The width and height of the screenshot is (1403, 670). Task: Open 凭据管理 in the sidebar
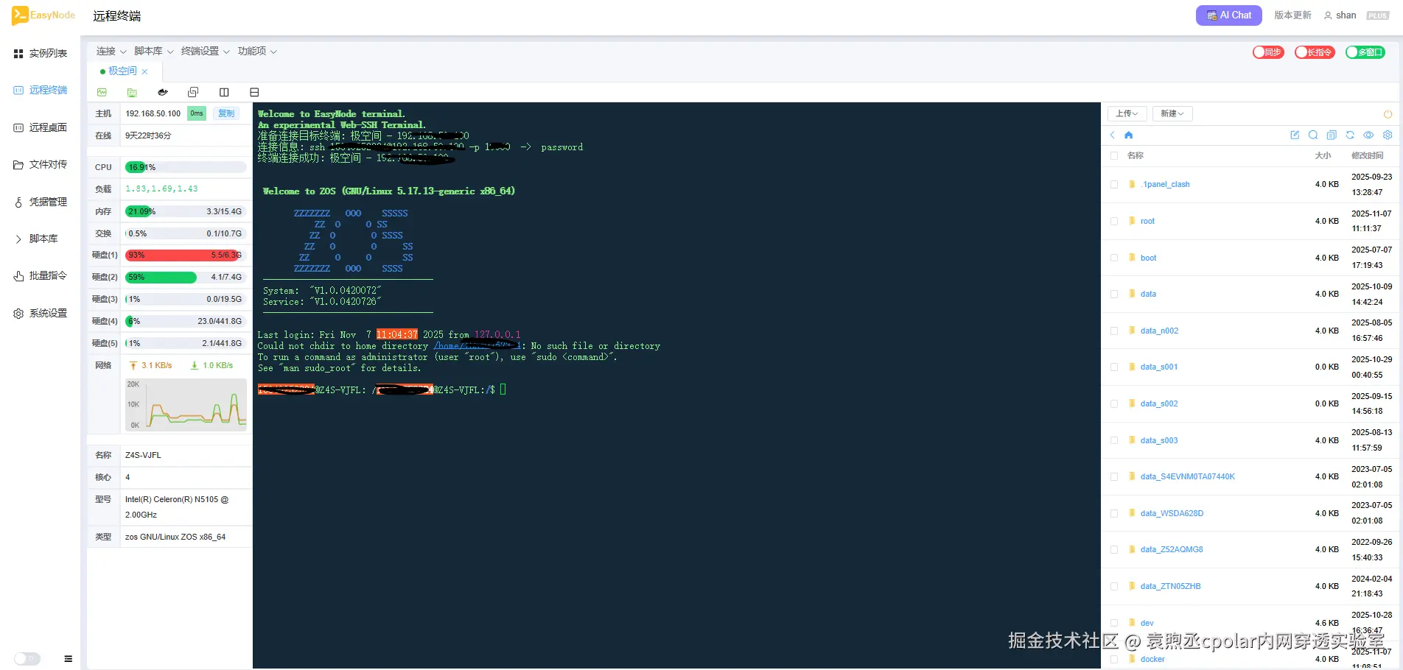coord(41,202)
